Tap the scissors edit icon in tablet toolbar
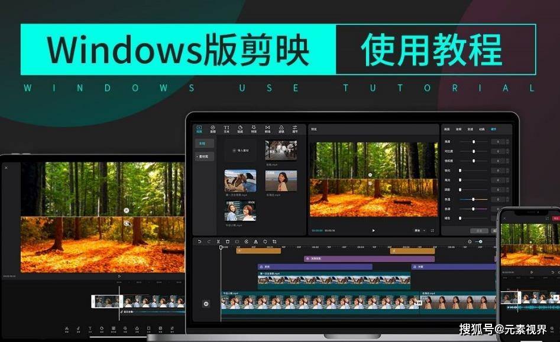Viewport: 560px width, 342px height. click(x=67, y=329)
